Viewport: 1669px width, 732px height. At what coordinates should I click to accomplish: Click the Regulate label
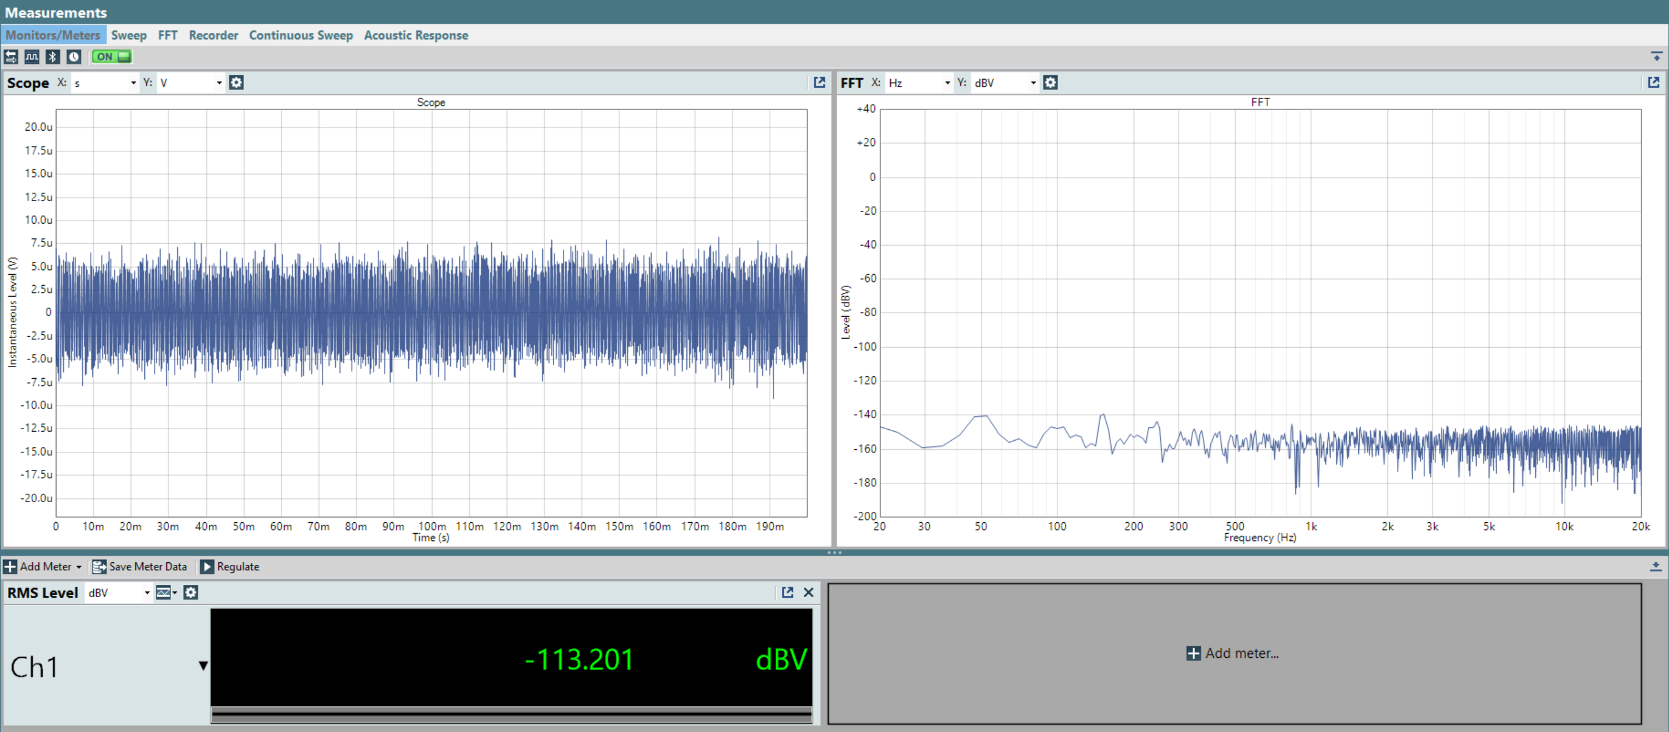(238, 566)
